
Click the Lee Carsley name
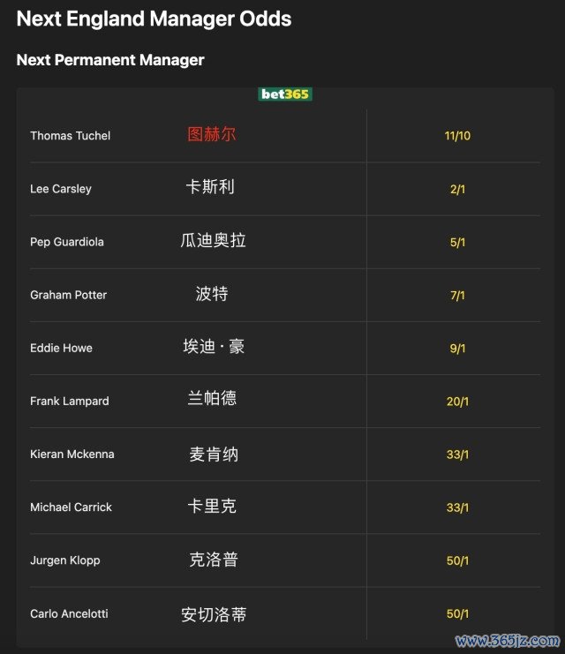pos(61,189)
